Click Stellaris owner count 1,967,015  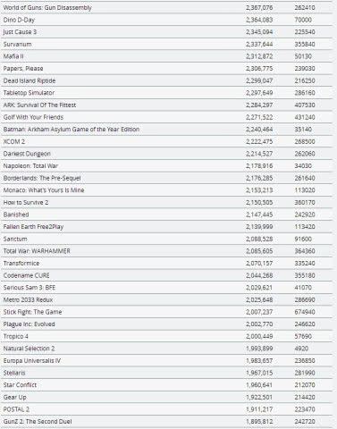coord(259,373)
